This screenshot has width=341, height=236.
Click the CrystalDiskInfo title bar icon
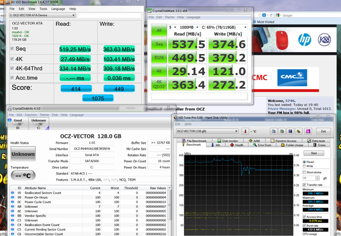point(10,108)
